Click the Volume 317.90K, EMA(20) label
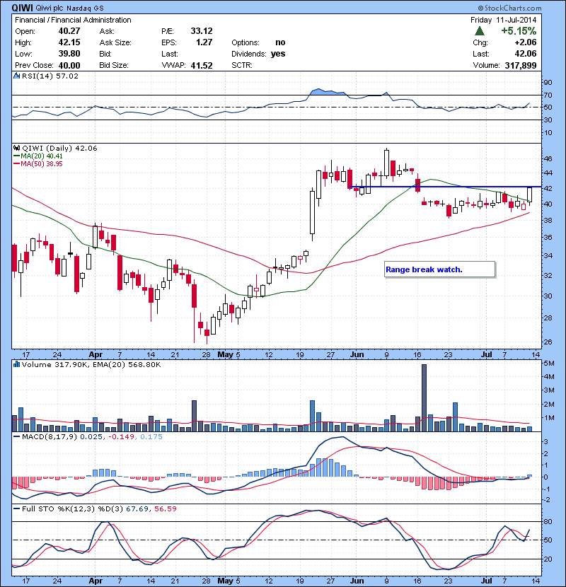The image size is (566, 587). [x=91, y=365]
